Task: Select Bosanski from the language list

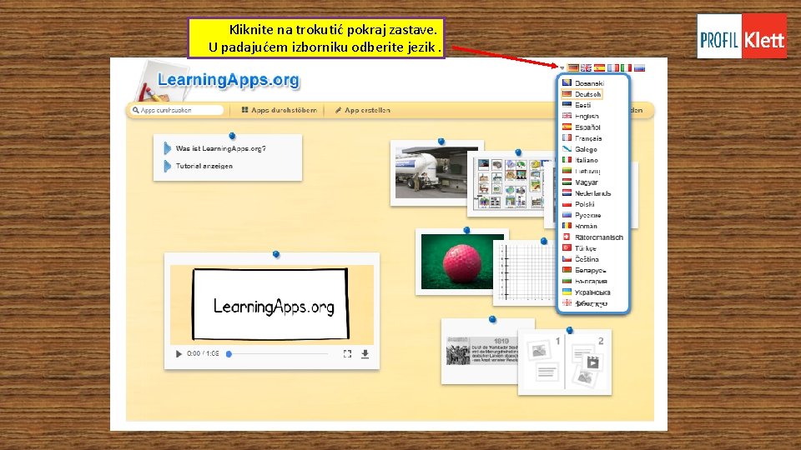Action: [x=583, y=83]
